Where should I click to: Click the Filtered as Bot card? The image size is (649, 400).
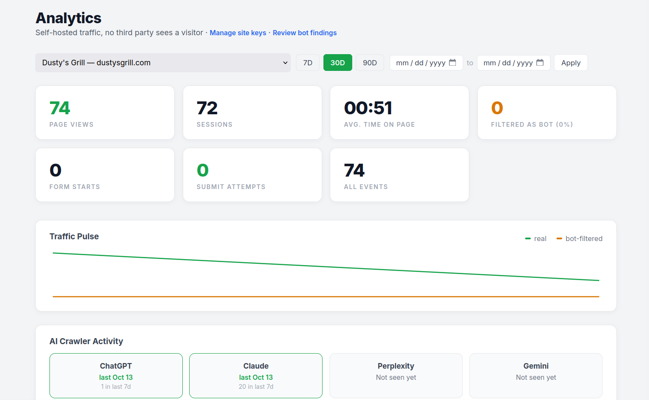[547, 113]
